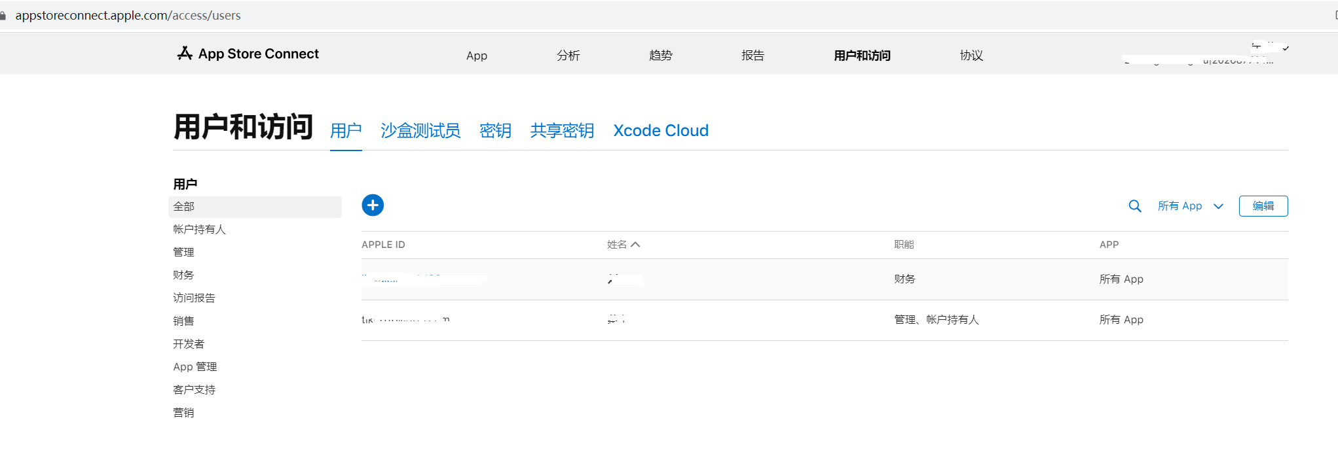Image resolution: width=1338 pixels, height=473 pixels.
Task: Click the 职能 column header
Action: [x=904, y=245]
